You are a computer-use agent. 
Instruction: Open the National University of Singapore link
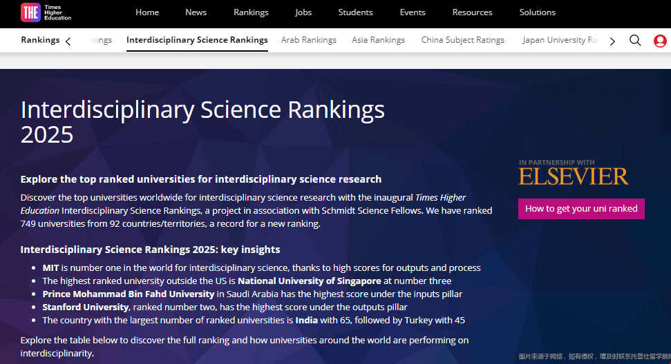(x=310, y=281)
